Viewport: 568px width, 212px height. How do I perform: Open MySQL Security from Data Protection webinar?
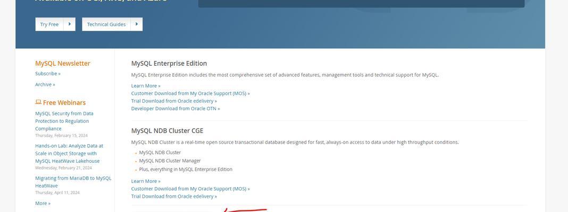(x=64, y=121)
